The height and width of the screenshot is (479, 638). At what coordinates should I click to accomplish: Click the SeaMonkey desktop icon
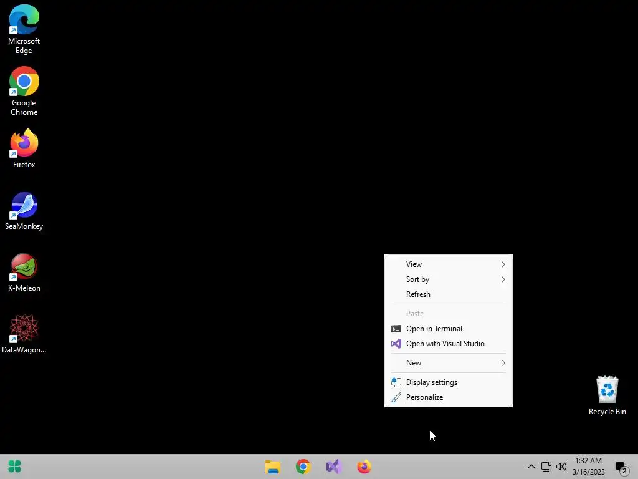click(x=24, y=211)
